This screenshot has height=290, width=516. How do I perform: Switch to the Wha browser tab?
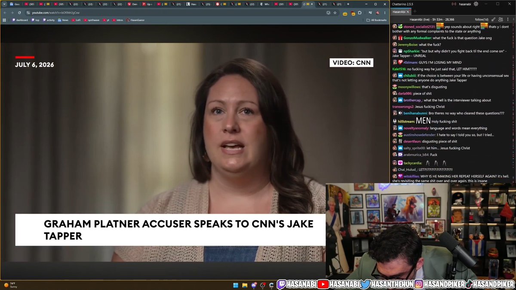[x=264, y=4]
